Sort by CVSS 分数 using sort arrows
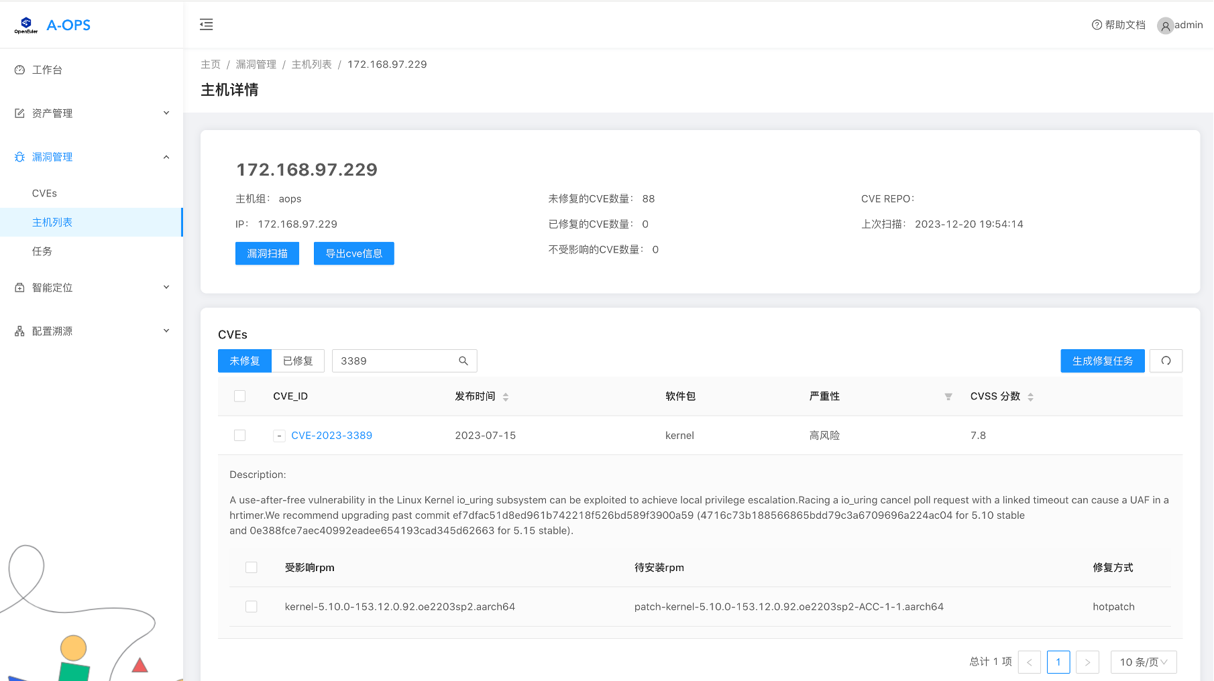This screenshot has width=1214, height=681. 1030,397
